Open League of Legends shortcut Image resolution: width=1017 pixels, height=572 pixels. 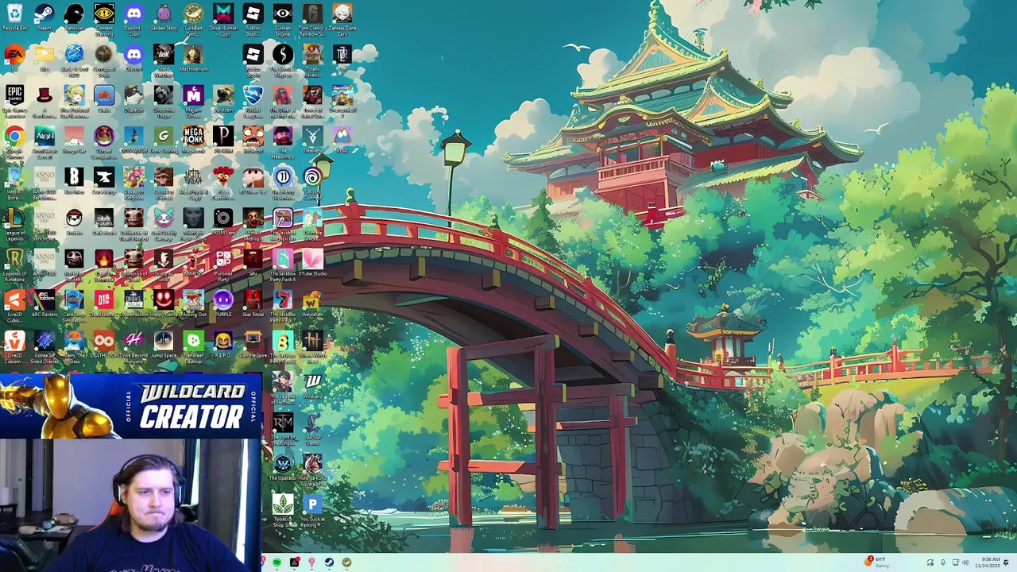click(14, 223)
